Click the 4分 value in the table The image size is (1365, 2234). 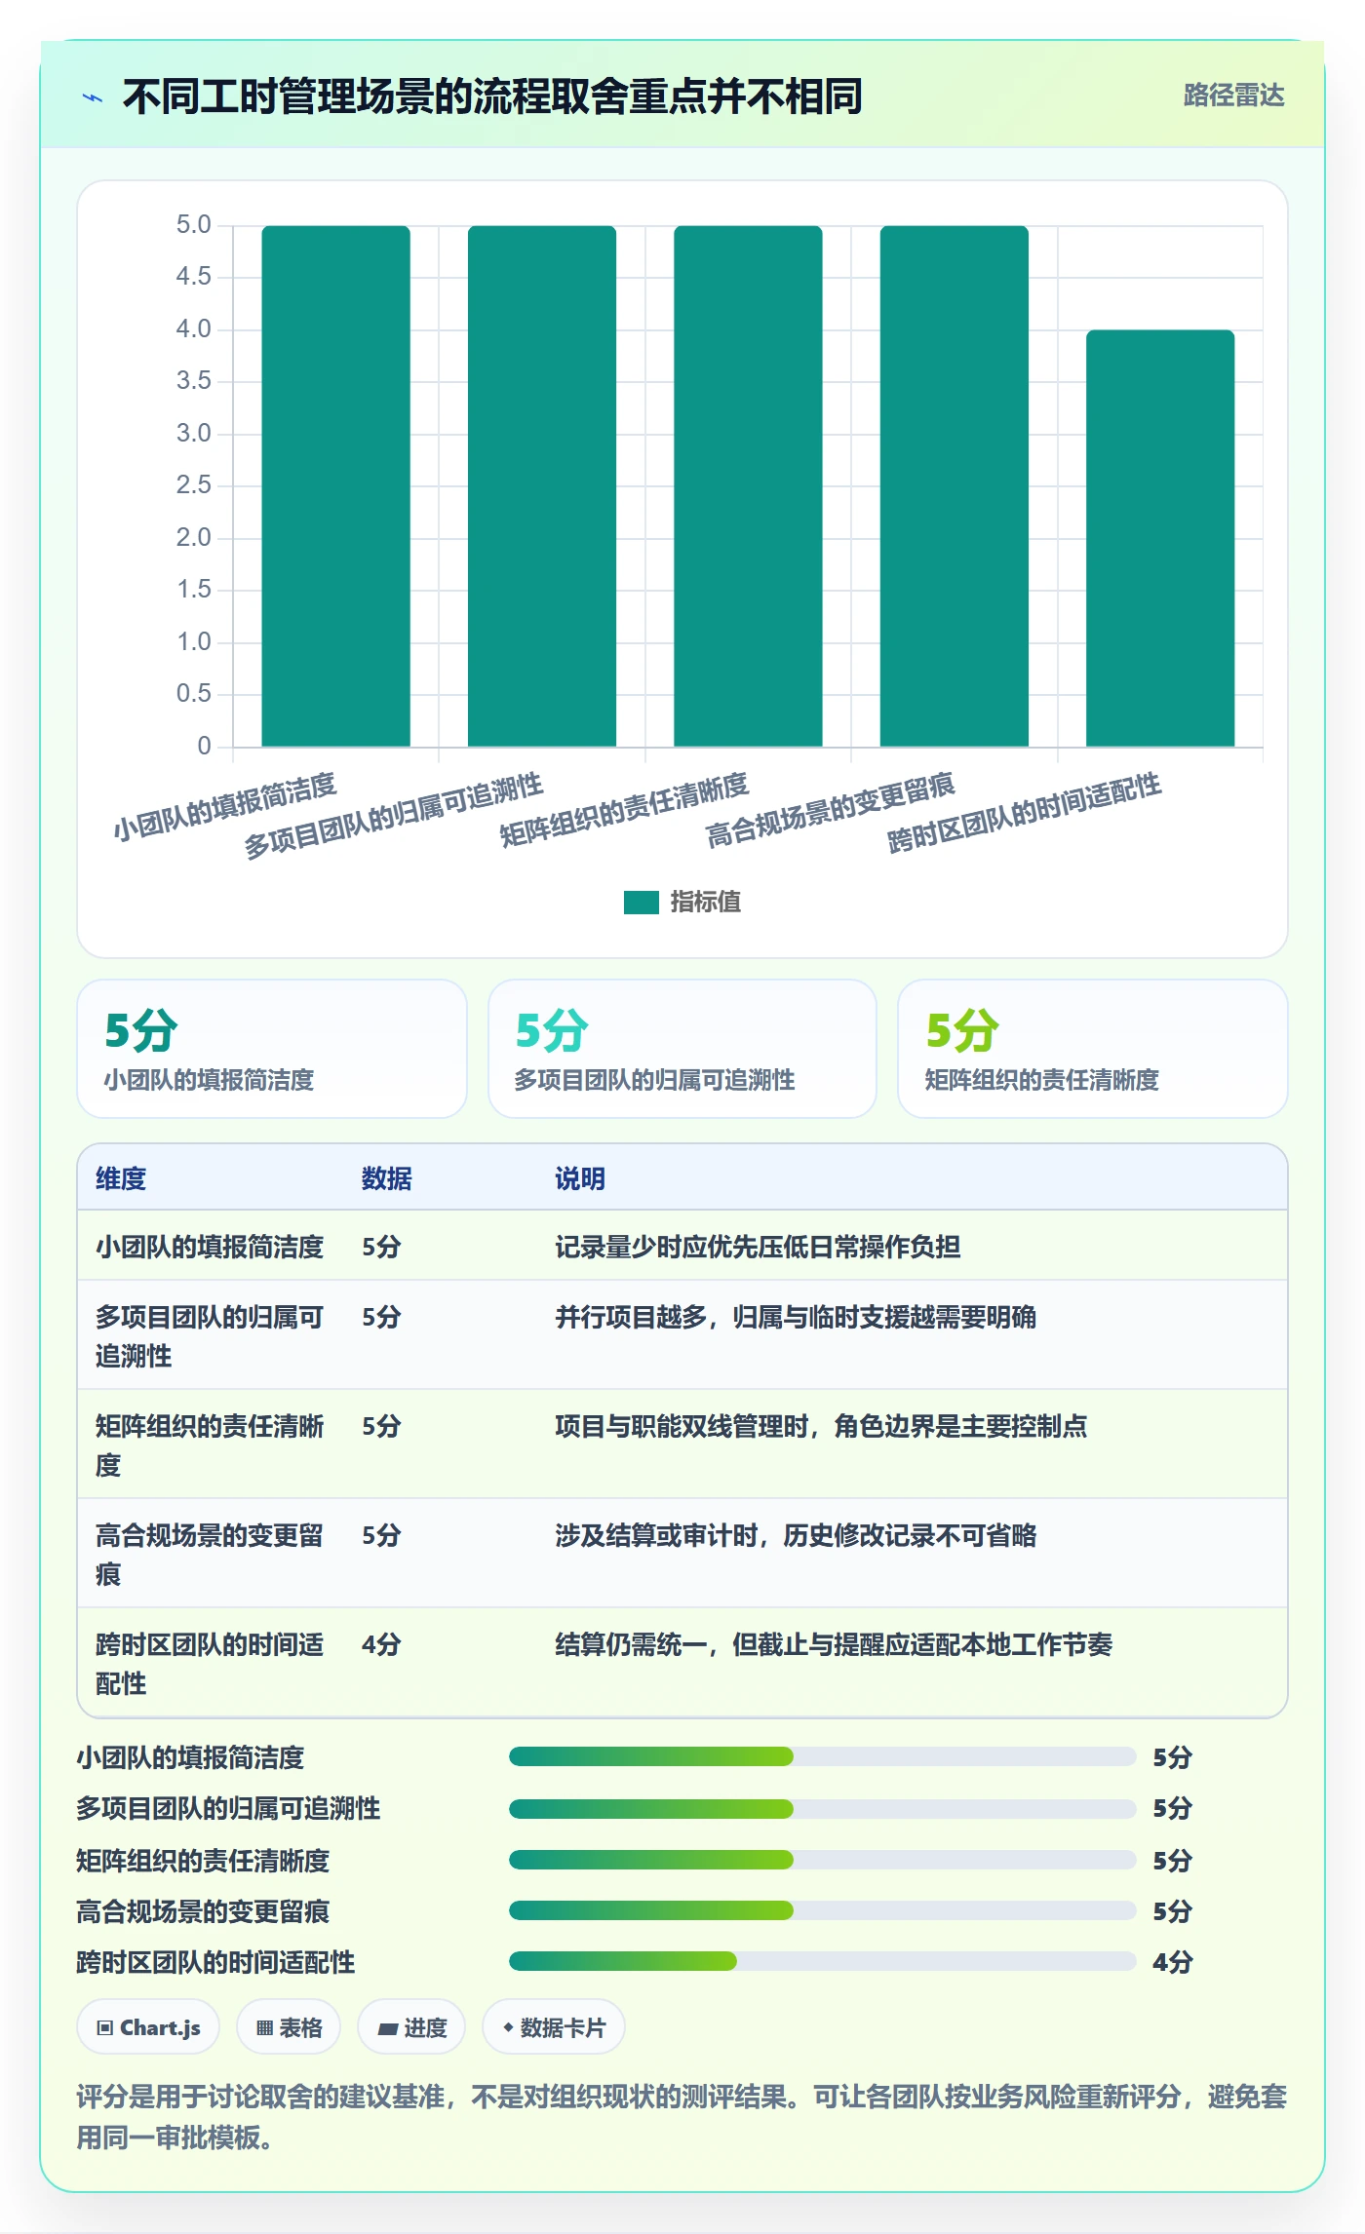(381, 1644)
